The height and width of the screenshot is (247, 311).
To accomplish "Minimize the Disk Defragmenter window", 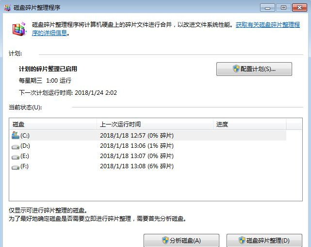I will (x=267, y=8).
